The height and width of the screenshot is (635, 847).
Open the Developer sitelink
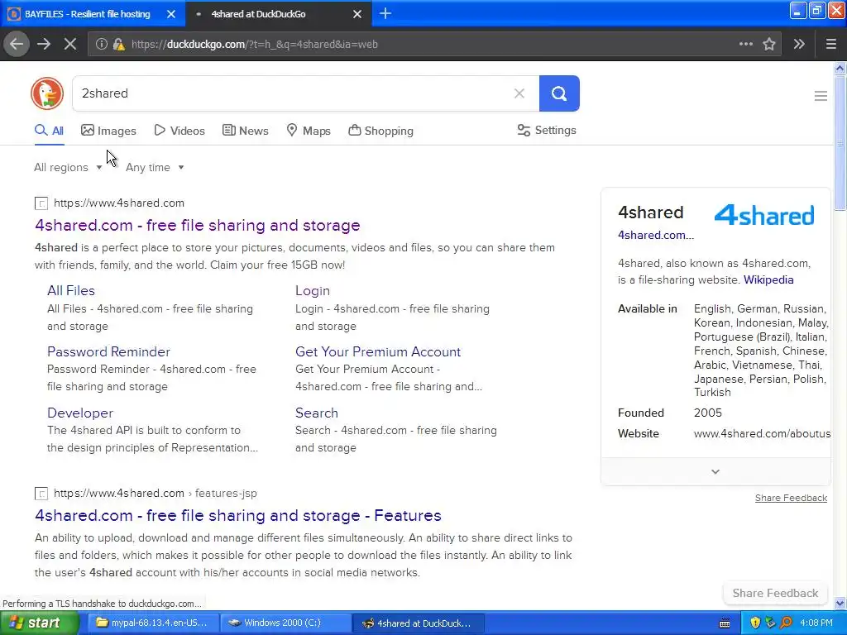[x=80, y=413]
